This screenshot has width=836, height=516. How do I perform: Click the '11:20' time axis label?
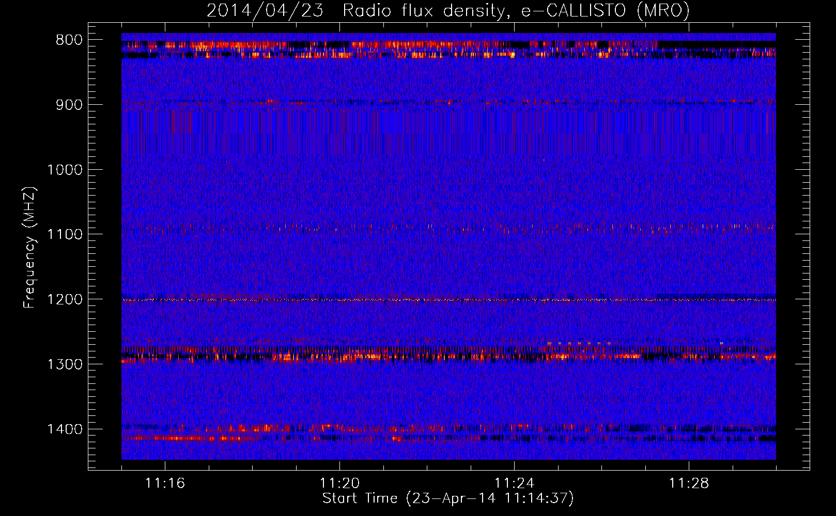tap(339, 483)
